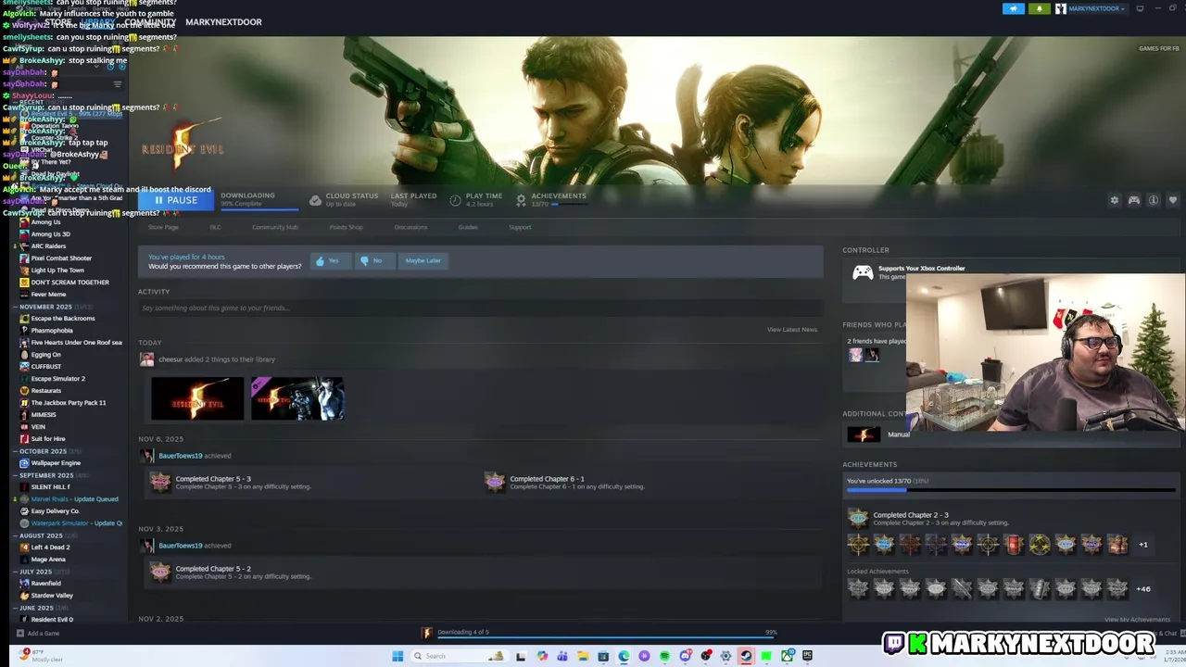Click Add a Game plus icon
1186x667 pixels.
(20, 634)
